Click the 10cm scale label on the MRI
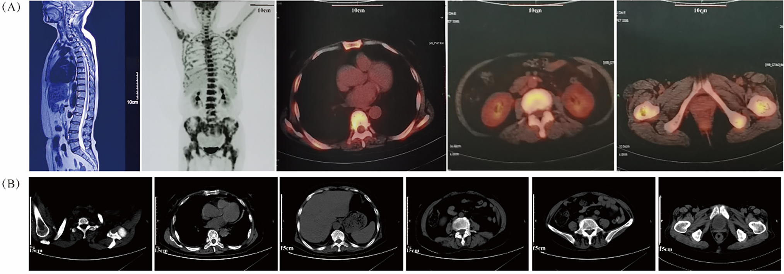 [132, 102]
